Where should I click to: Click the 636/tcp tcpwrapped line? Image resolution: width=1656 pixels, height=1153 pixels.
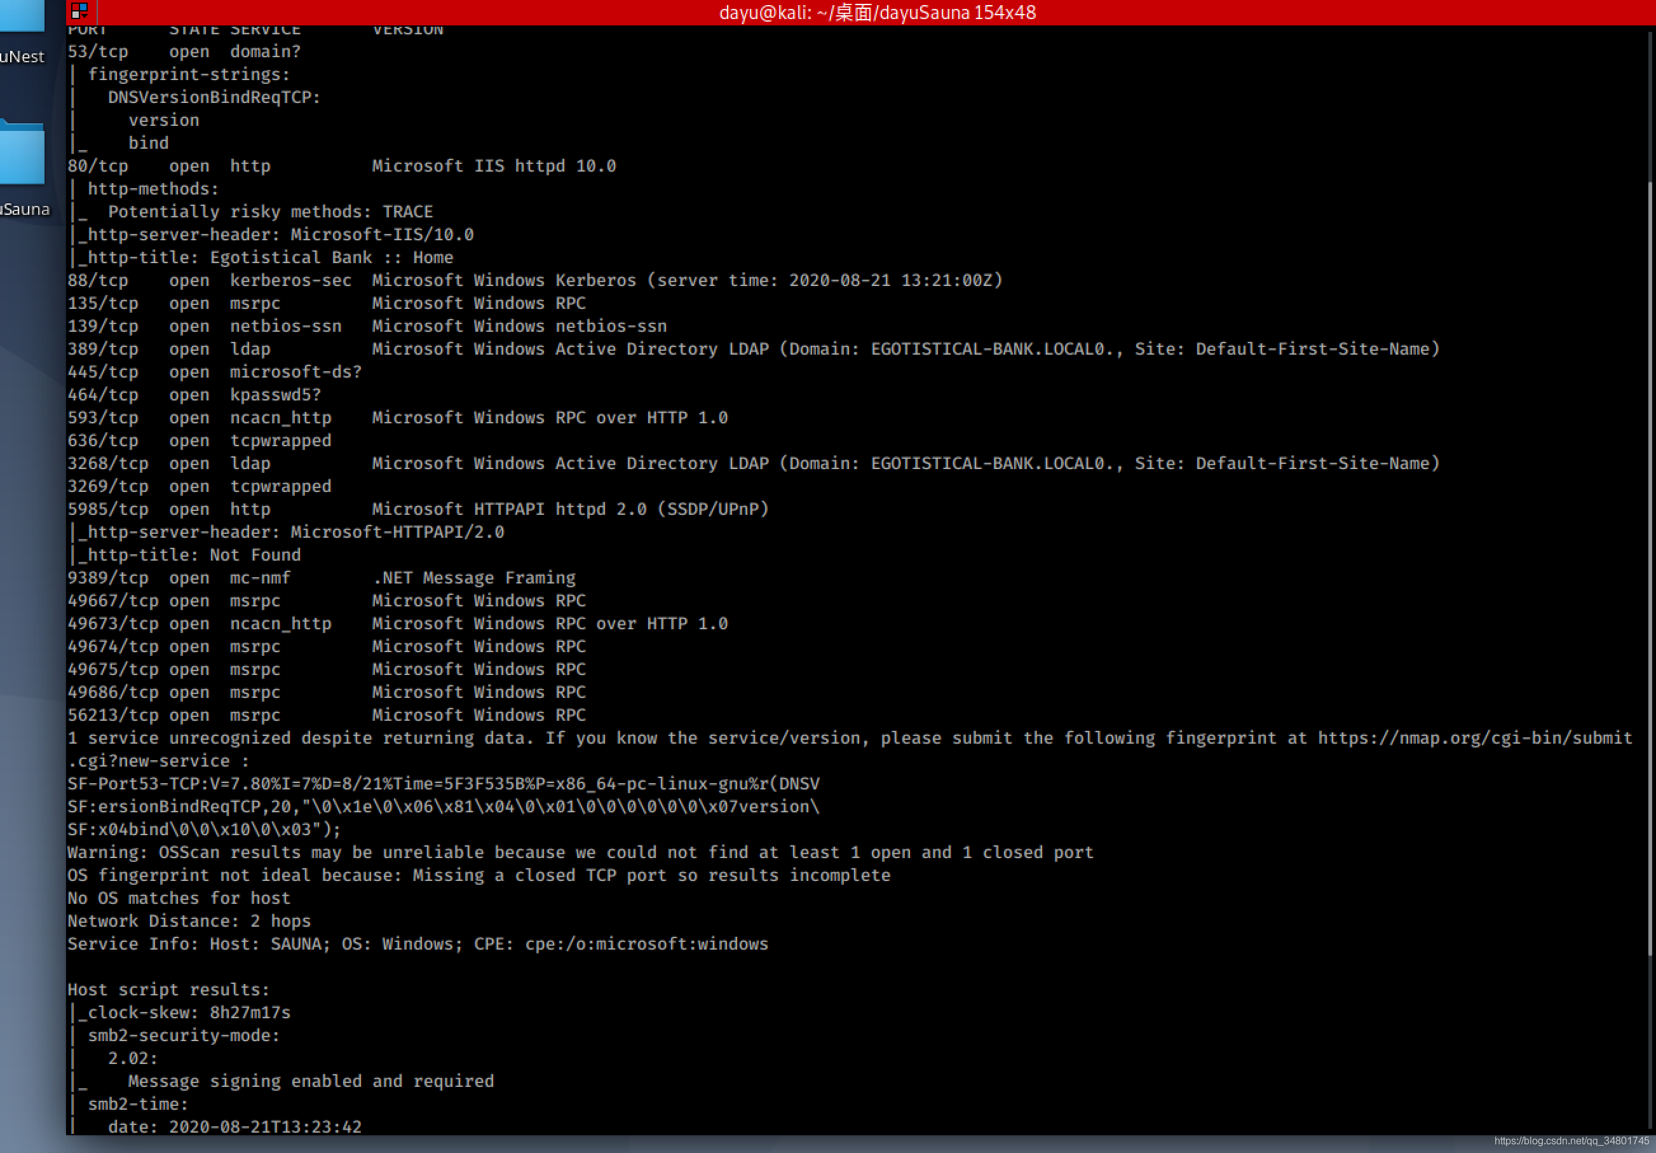click(x=199, y=441)
